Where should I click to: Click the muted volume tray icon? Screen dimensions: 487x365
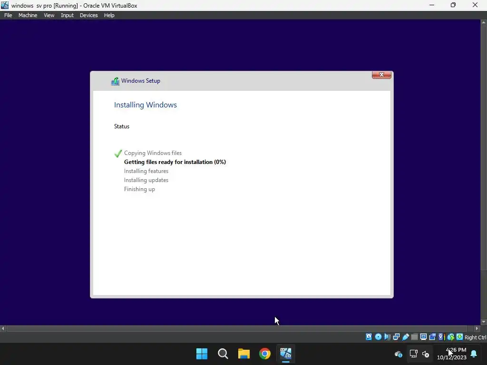point(426,354)
